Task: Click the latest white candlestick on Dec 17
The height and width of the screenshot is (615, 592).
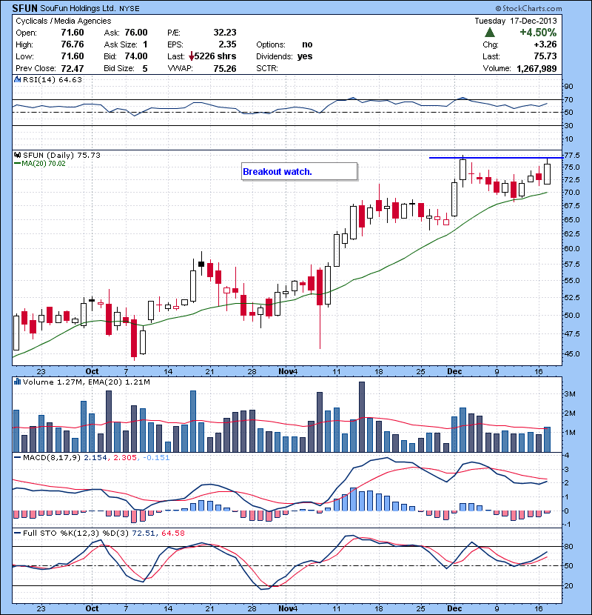Action: click(x=548, y=174)
